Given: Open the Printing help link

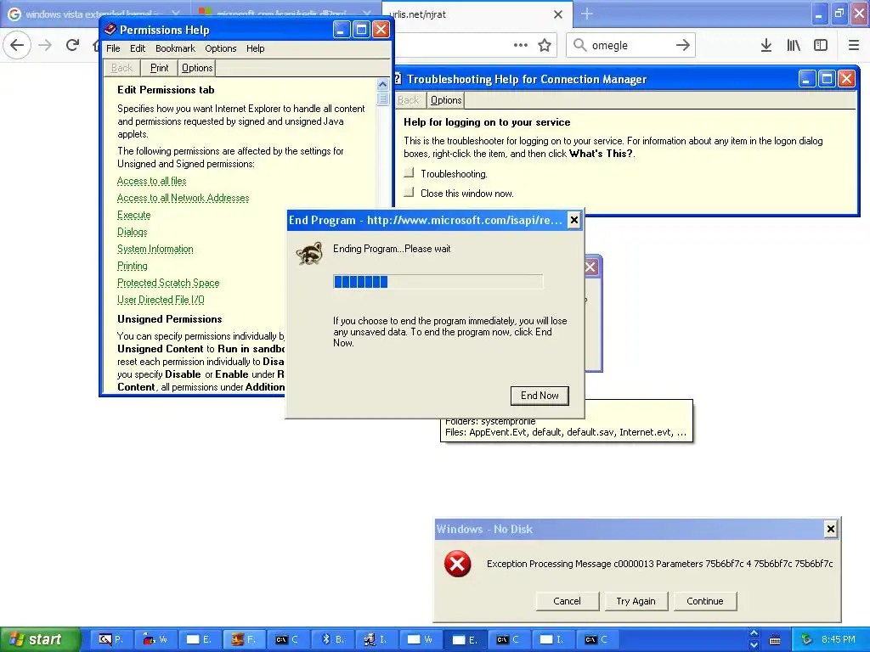Looking at the screenshot, I should (x=132, y=266).
